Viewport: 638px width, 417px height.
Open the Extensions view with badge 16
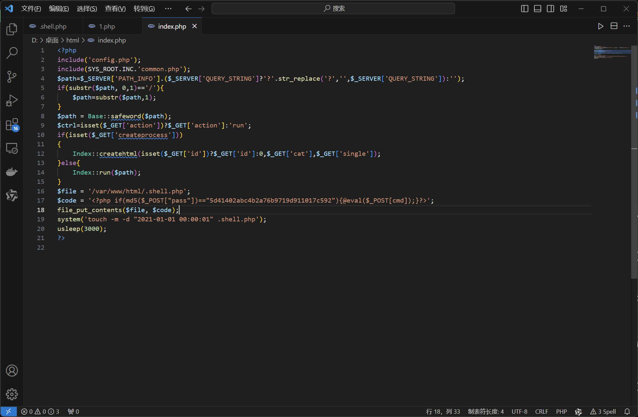pos(12,125)
